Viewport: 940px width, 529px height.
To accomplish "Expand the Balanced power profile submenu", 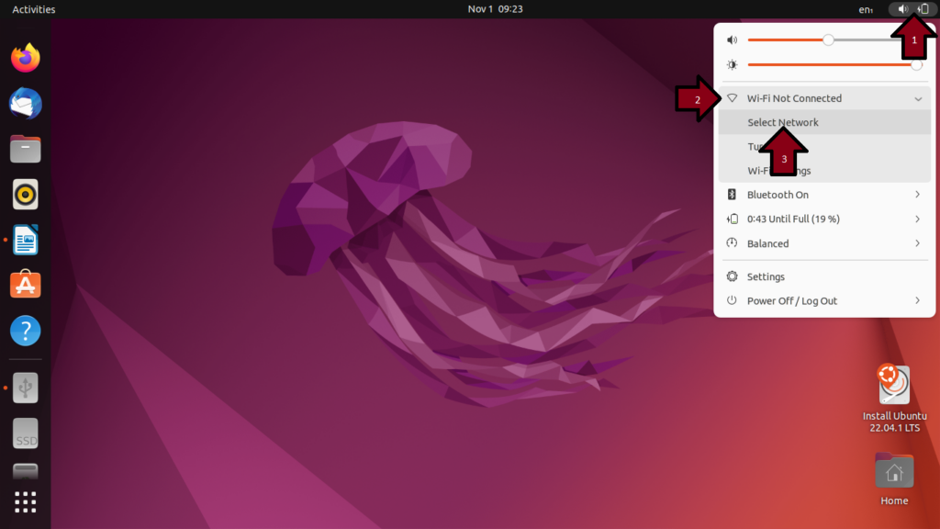I will click(917, 242).
